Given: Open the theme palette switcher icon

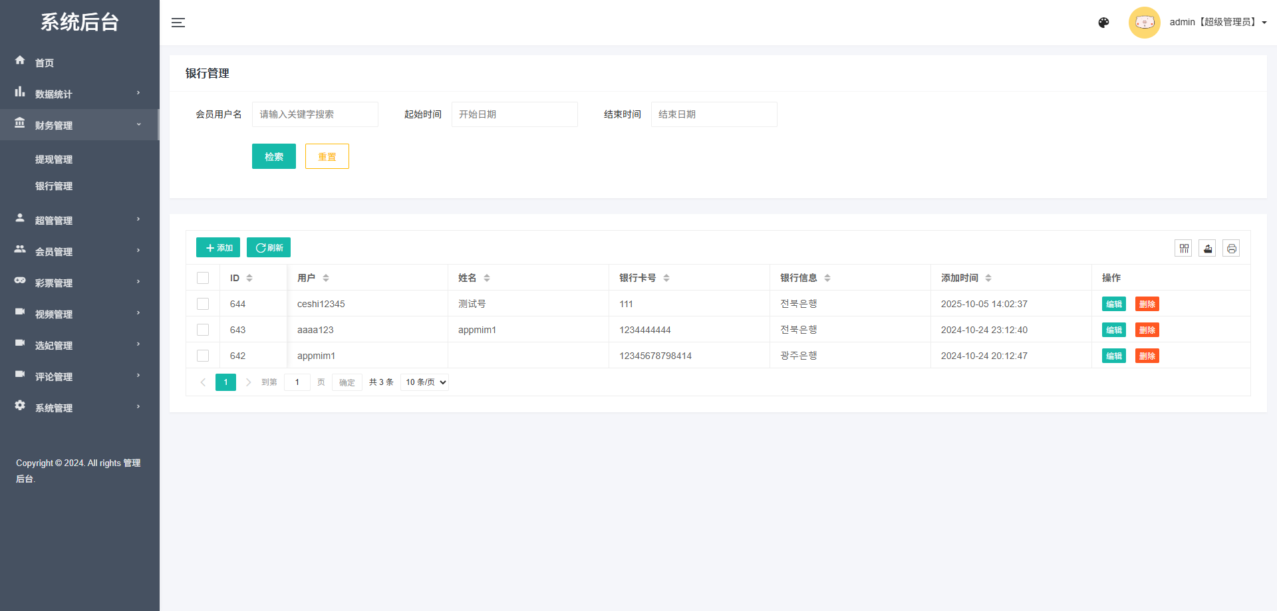Looking at the screenshot, I should 1104,22.
